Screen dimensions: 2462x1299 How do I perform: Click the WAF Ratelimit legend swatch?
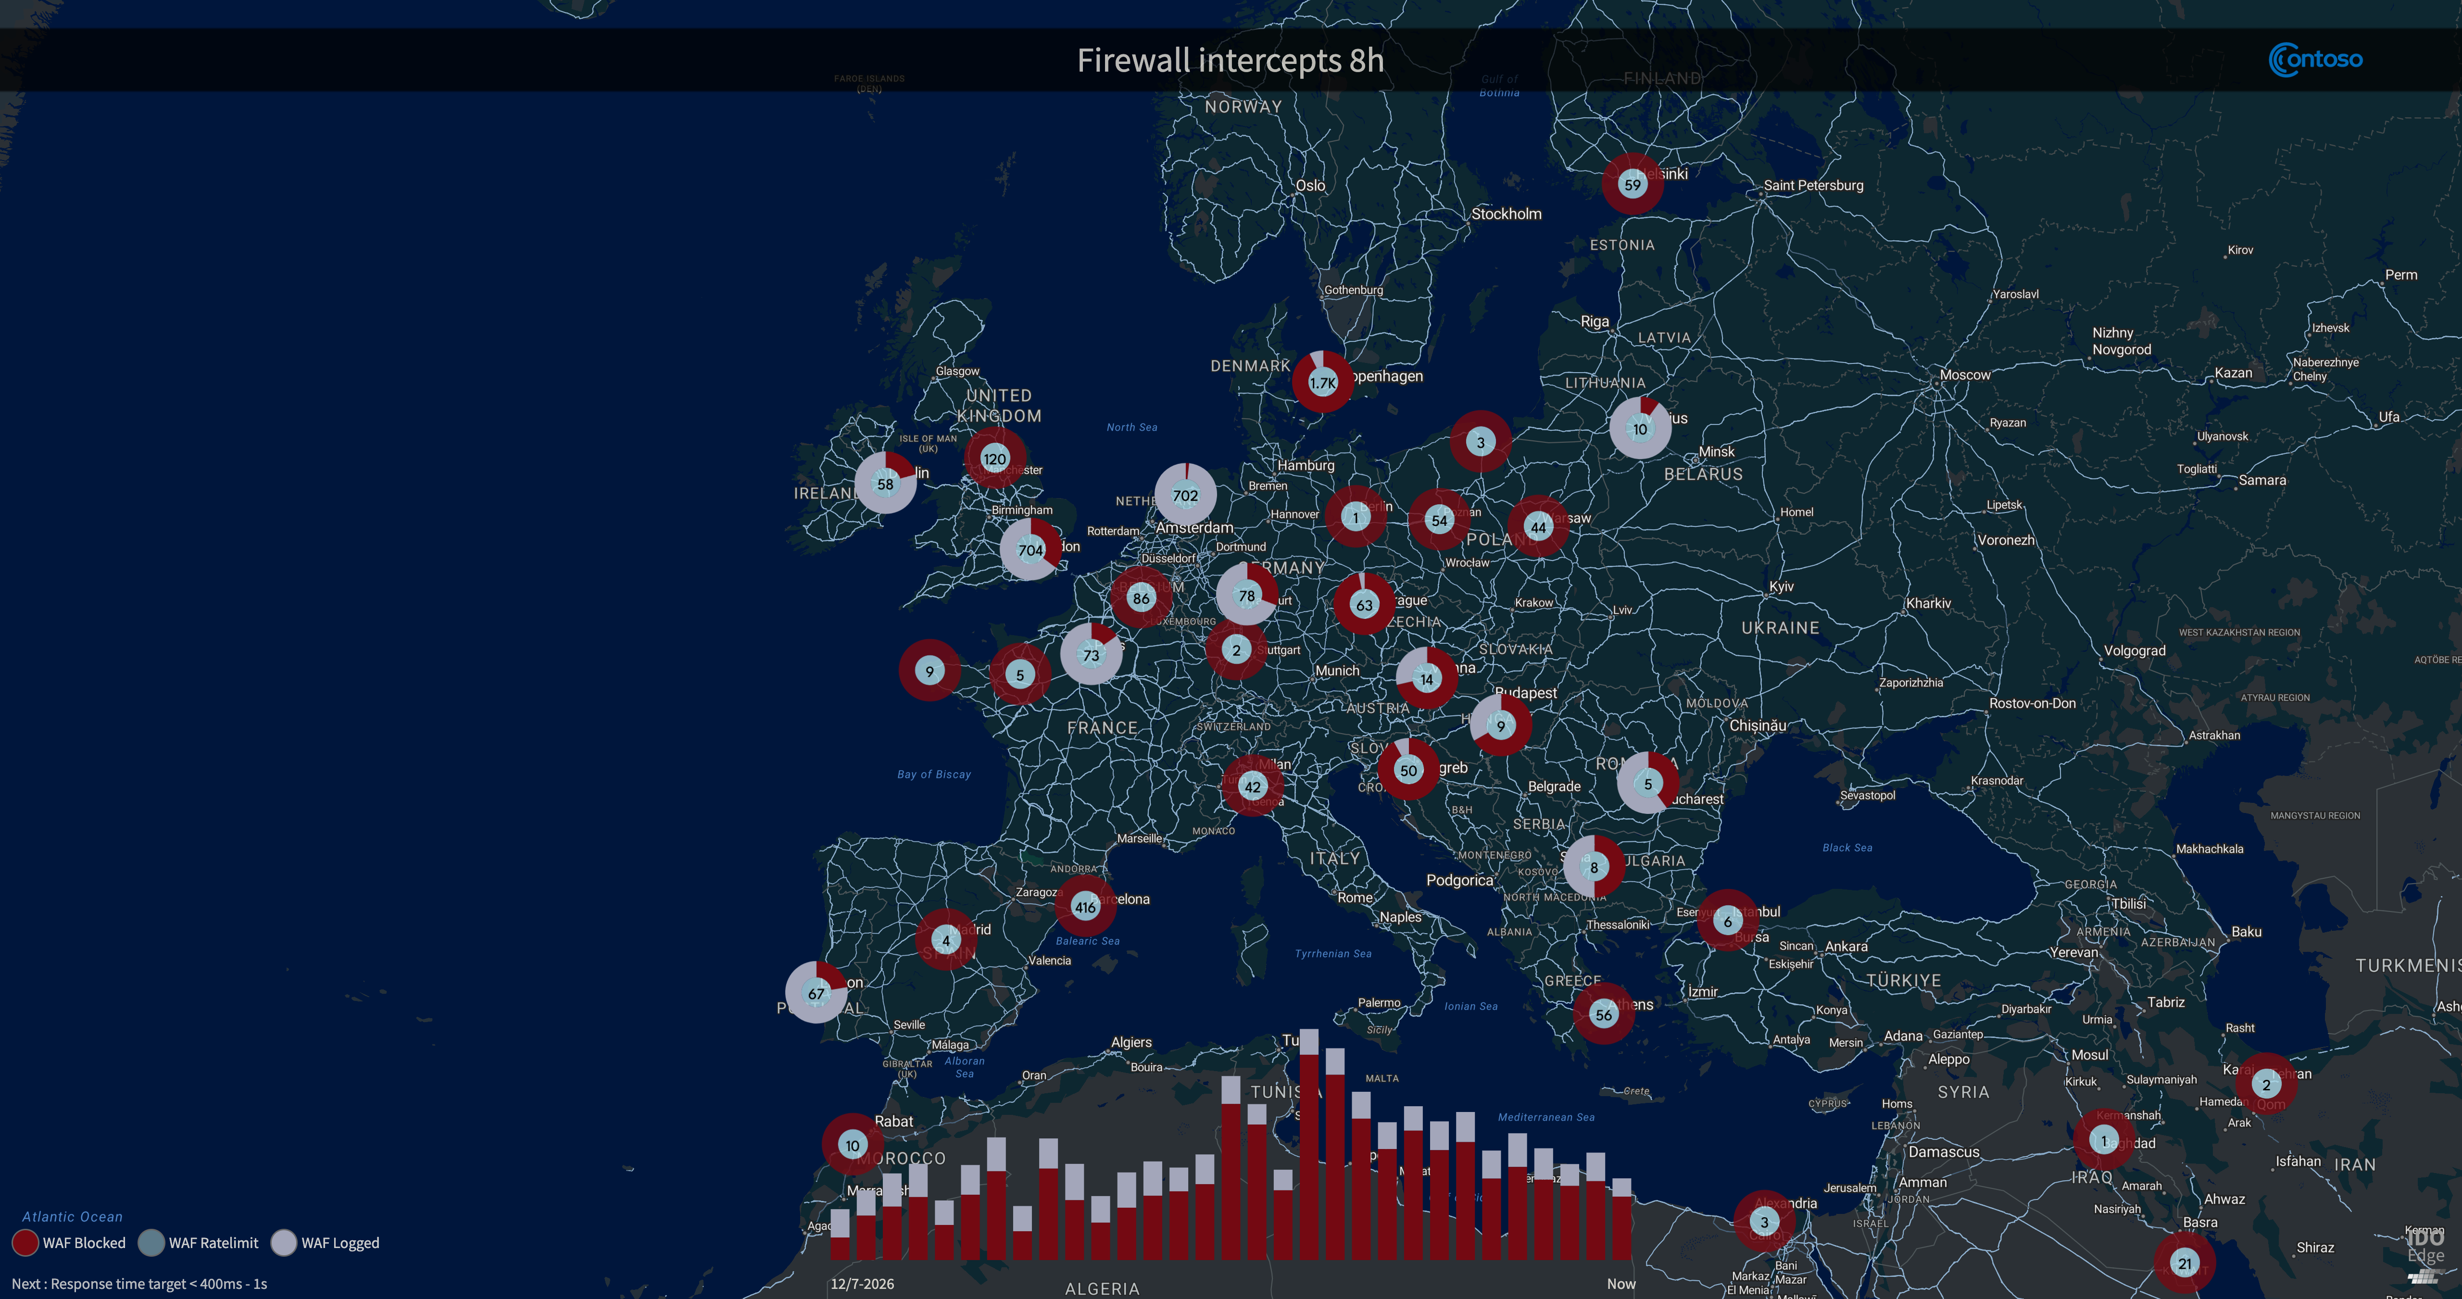click(x=151, y=1243)
